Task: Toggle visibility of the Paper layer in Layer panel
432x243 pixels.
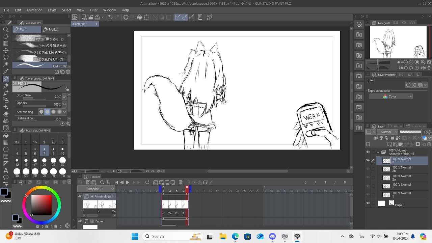Action: pyautogui.click(x=368, y=203)
